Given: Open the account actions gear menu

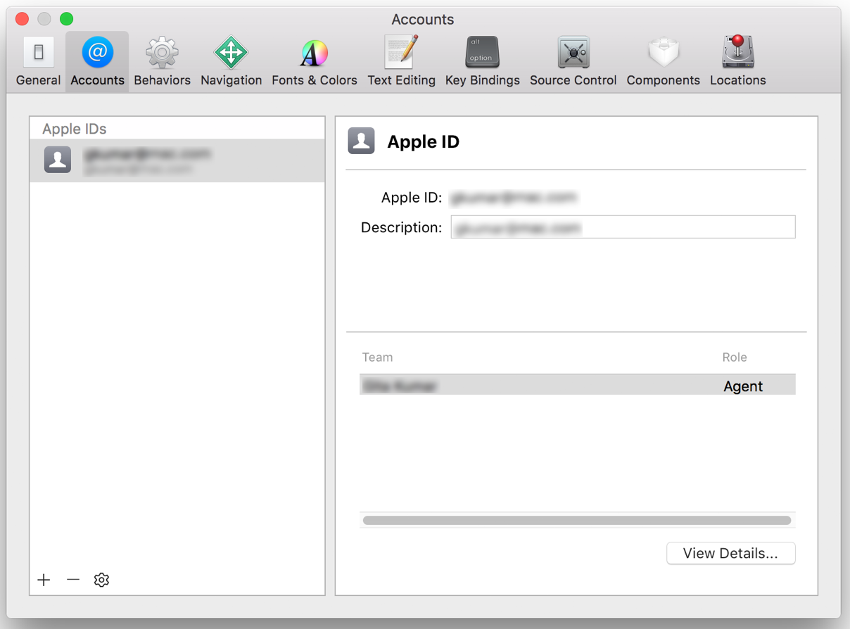Looking at the screenshot, I should click(x=101, y=580).
